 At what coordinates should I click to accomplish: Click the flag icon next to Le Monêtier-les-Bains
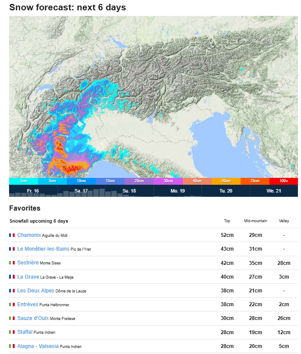point(12,249)
